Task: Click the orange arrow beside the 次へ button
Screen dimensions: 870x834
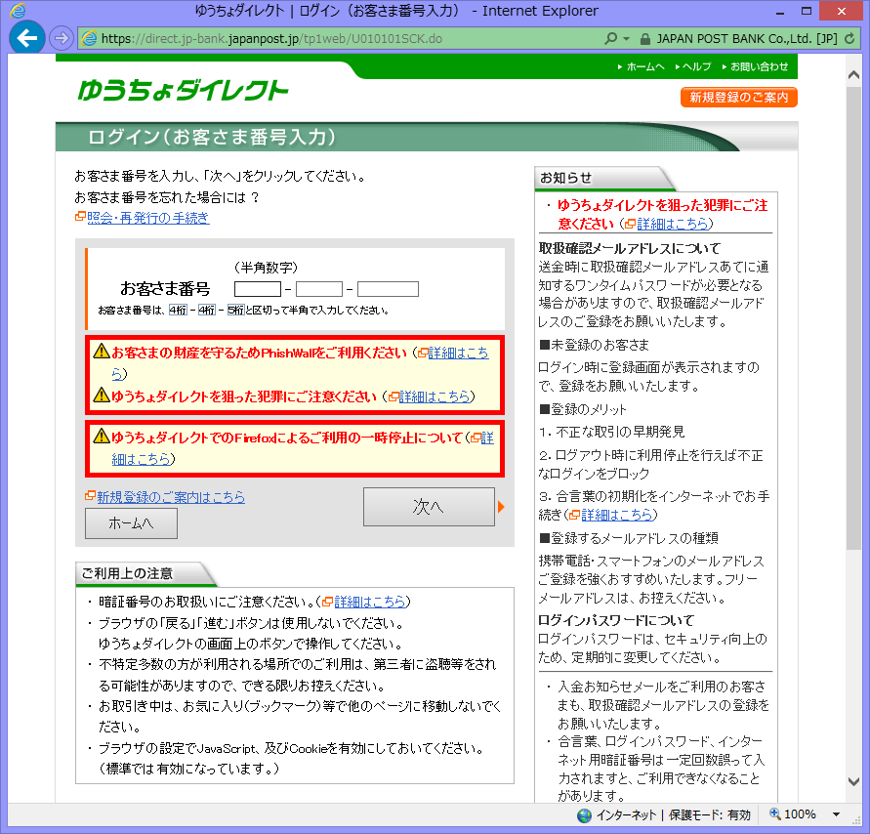Action: (x=501, y=507)
